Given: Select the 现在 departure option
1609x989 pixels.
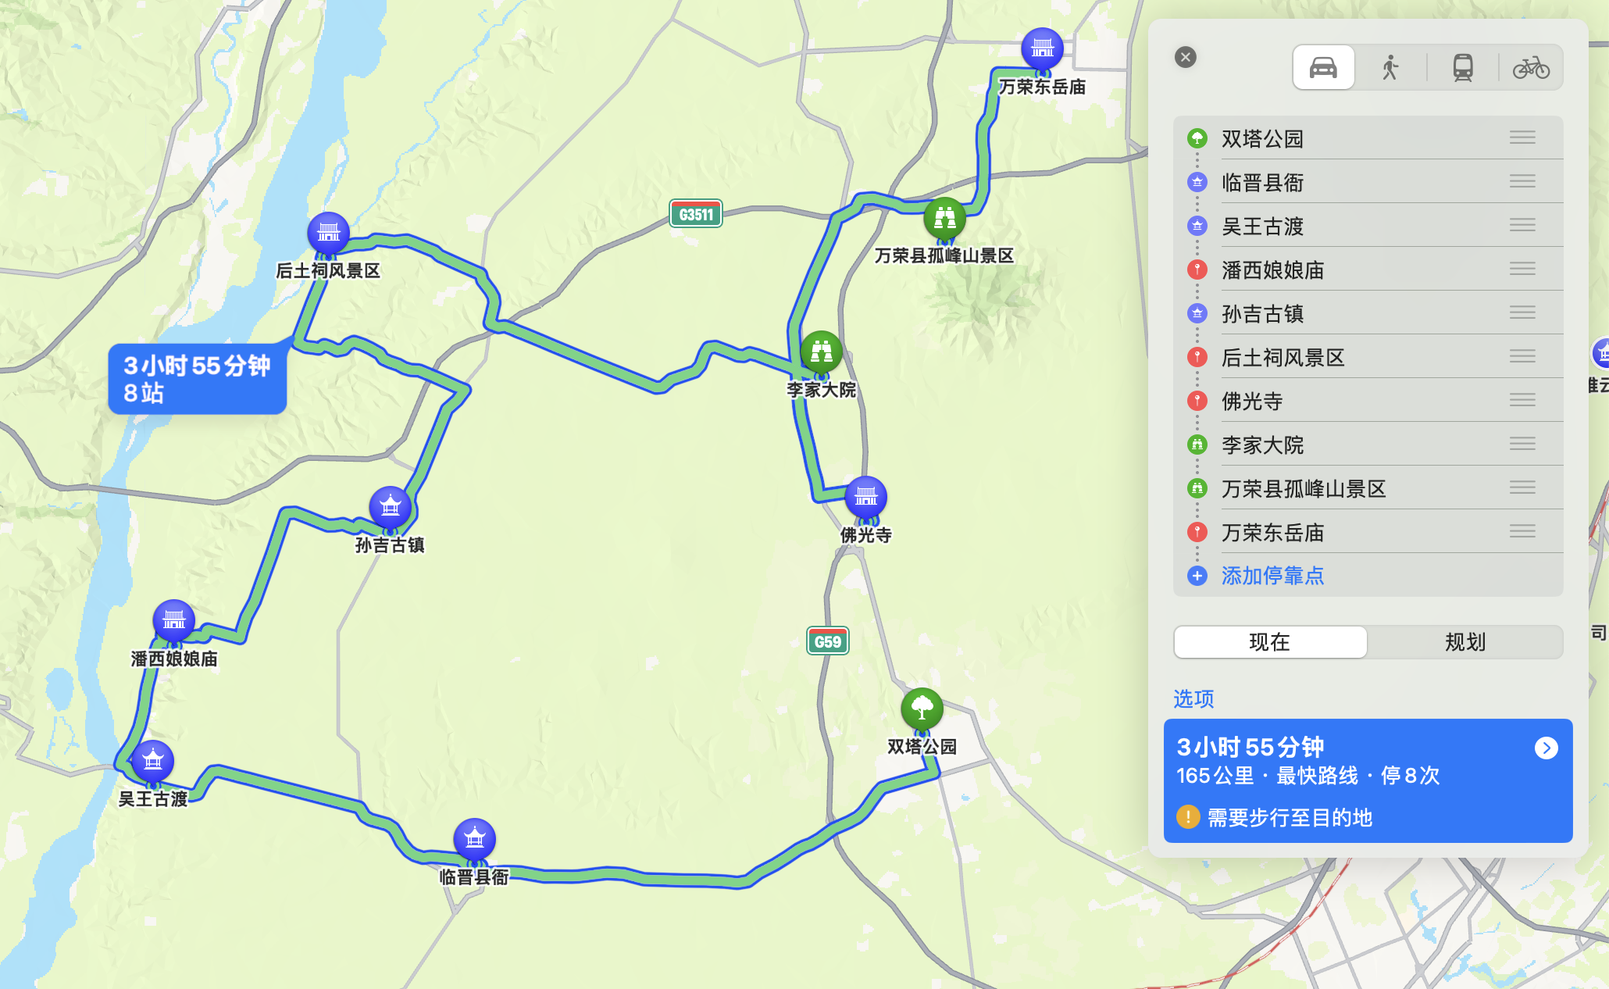Looking at the screenshot, I should coord(1270,642).
